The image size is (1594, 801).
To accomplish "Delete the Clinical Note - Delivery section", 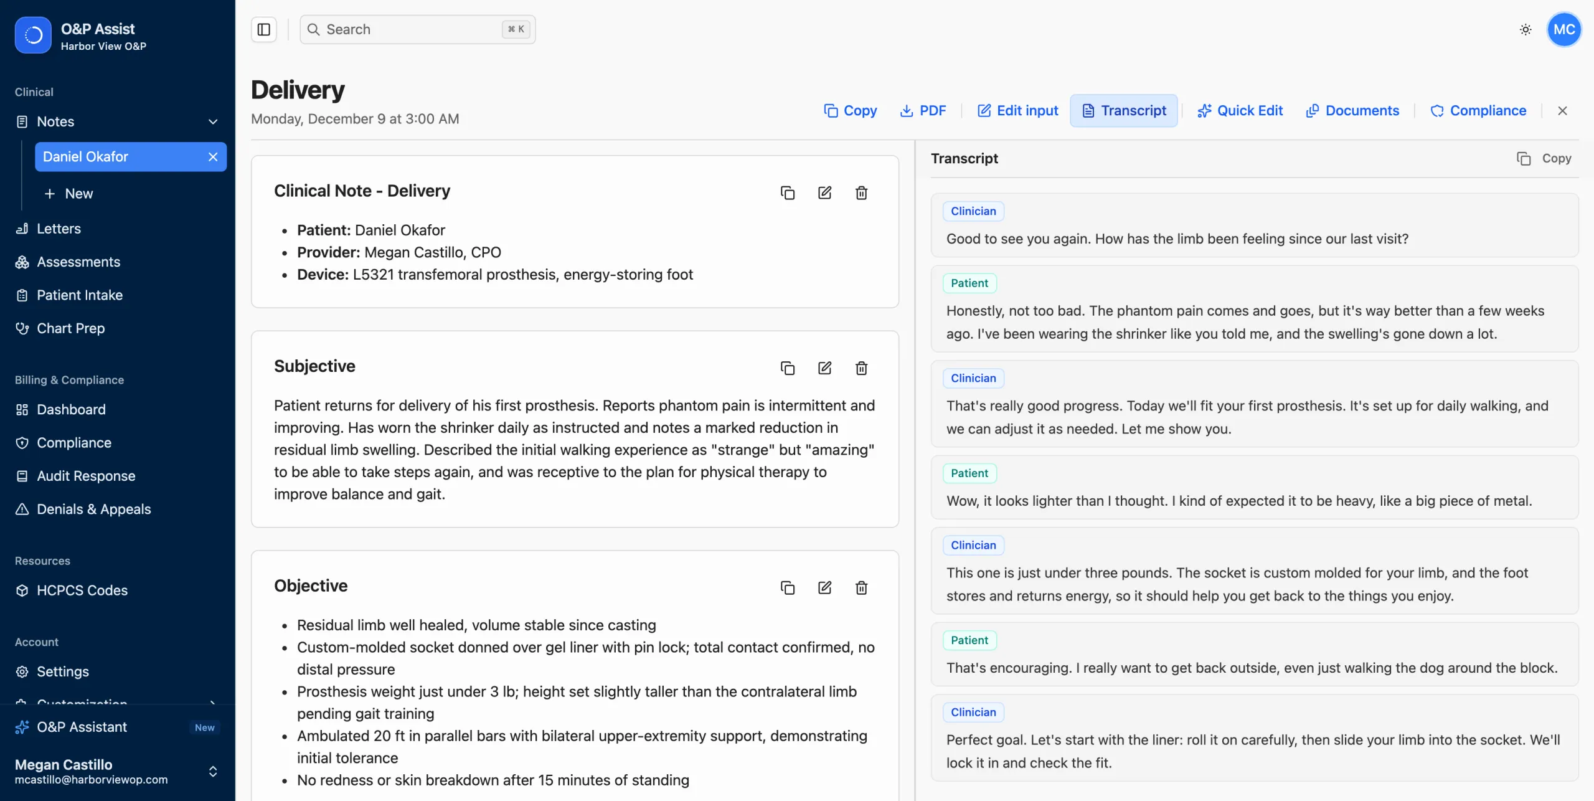I will point(861,192).
